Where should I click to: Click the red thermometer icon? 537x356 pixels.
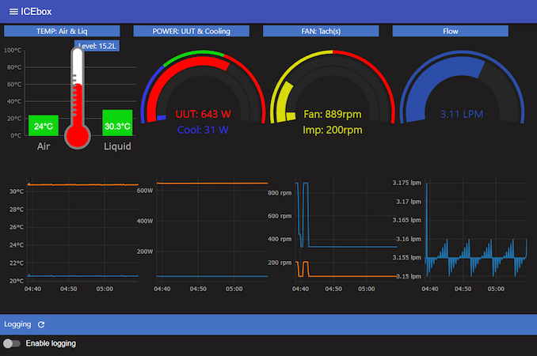pos(77,99)
